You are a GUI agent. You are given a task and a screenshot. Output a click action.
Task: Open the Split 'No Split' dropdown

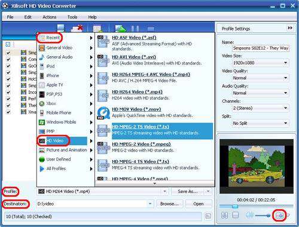286,123
